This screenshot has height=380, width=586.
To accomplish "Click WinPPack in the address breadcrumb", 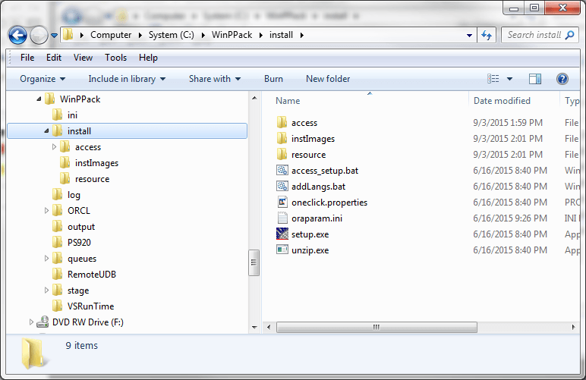I will [x=232, y=35].
